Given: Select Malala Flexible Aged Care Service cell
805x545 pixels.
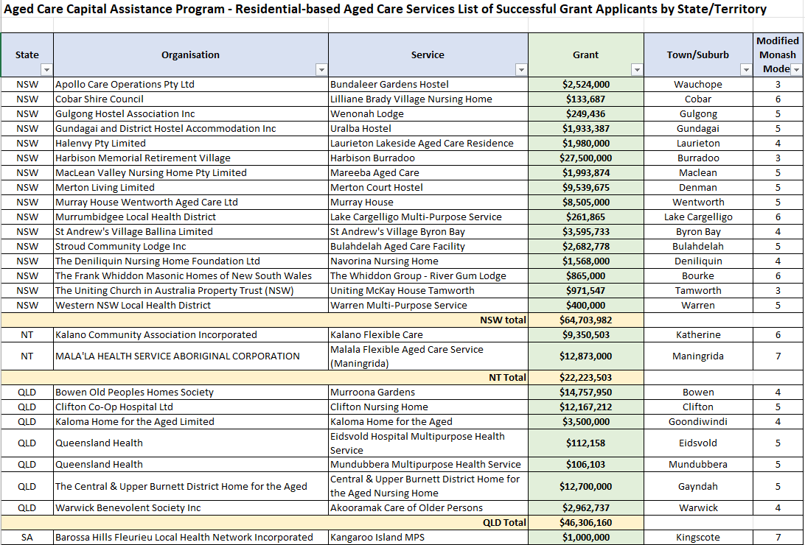Looking at the screenshot, I should 428,356.
